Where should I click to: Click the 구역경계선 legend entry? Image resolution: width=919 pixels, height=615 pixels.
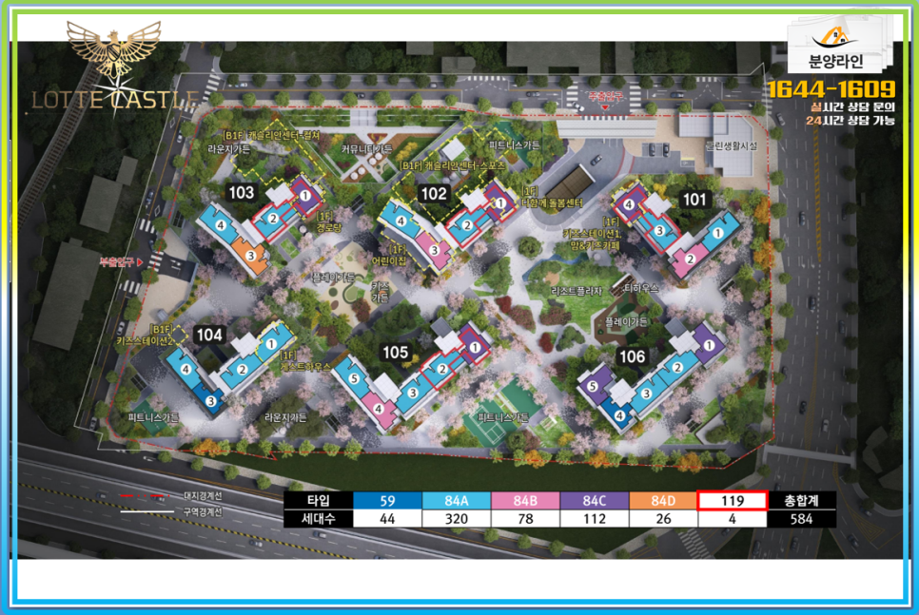(170, 512)
